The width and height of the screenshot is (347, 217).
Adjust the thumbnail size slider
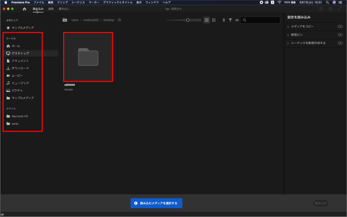(187, 20)
